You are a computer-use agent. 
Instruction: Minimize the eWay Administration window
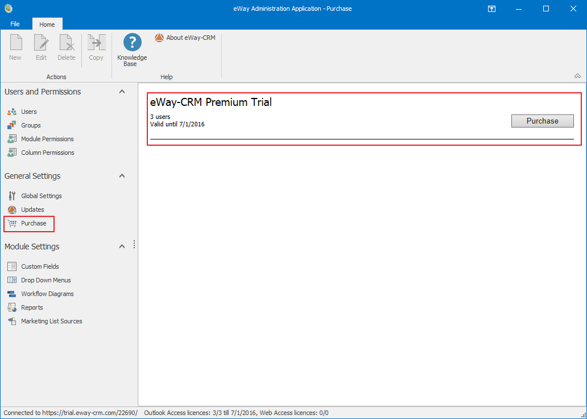pyautogui.click(x=519, y=9)
